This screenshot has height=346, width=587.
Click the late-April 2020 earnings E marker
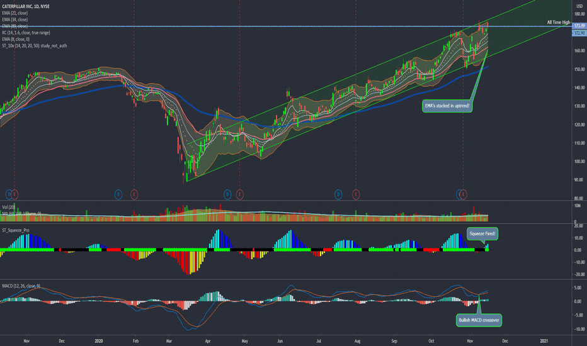click(x=239, y=194)
